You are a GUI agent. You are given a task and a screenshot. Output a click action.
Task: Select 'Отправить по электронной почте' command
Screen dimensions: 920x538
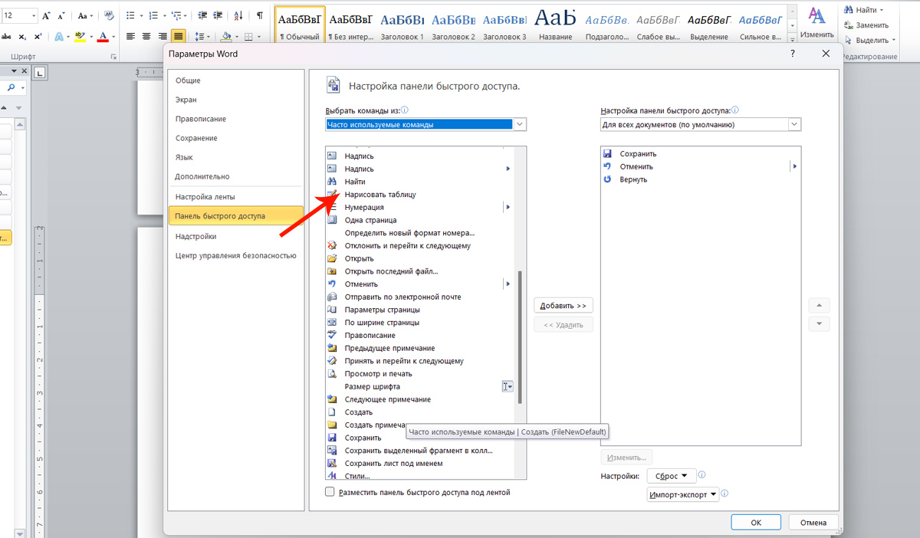click(x=402, y=297)
